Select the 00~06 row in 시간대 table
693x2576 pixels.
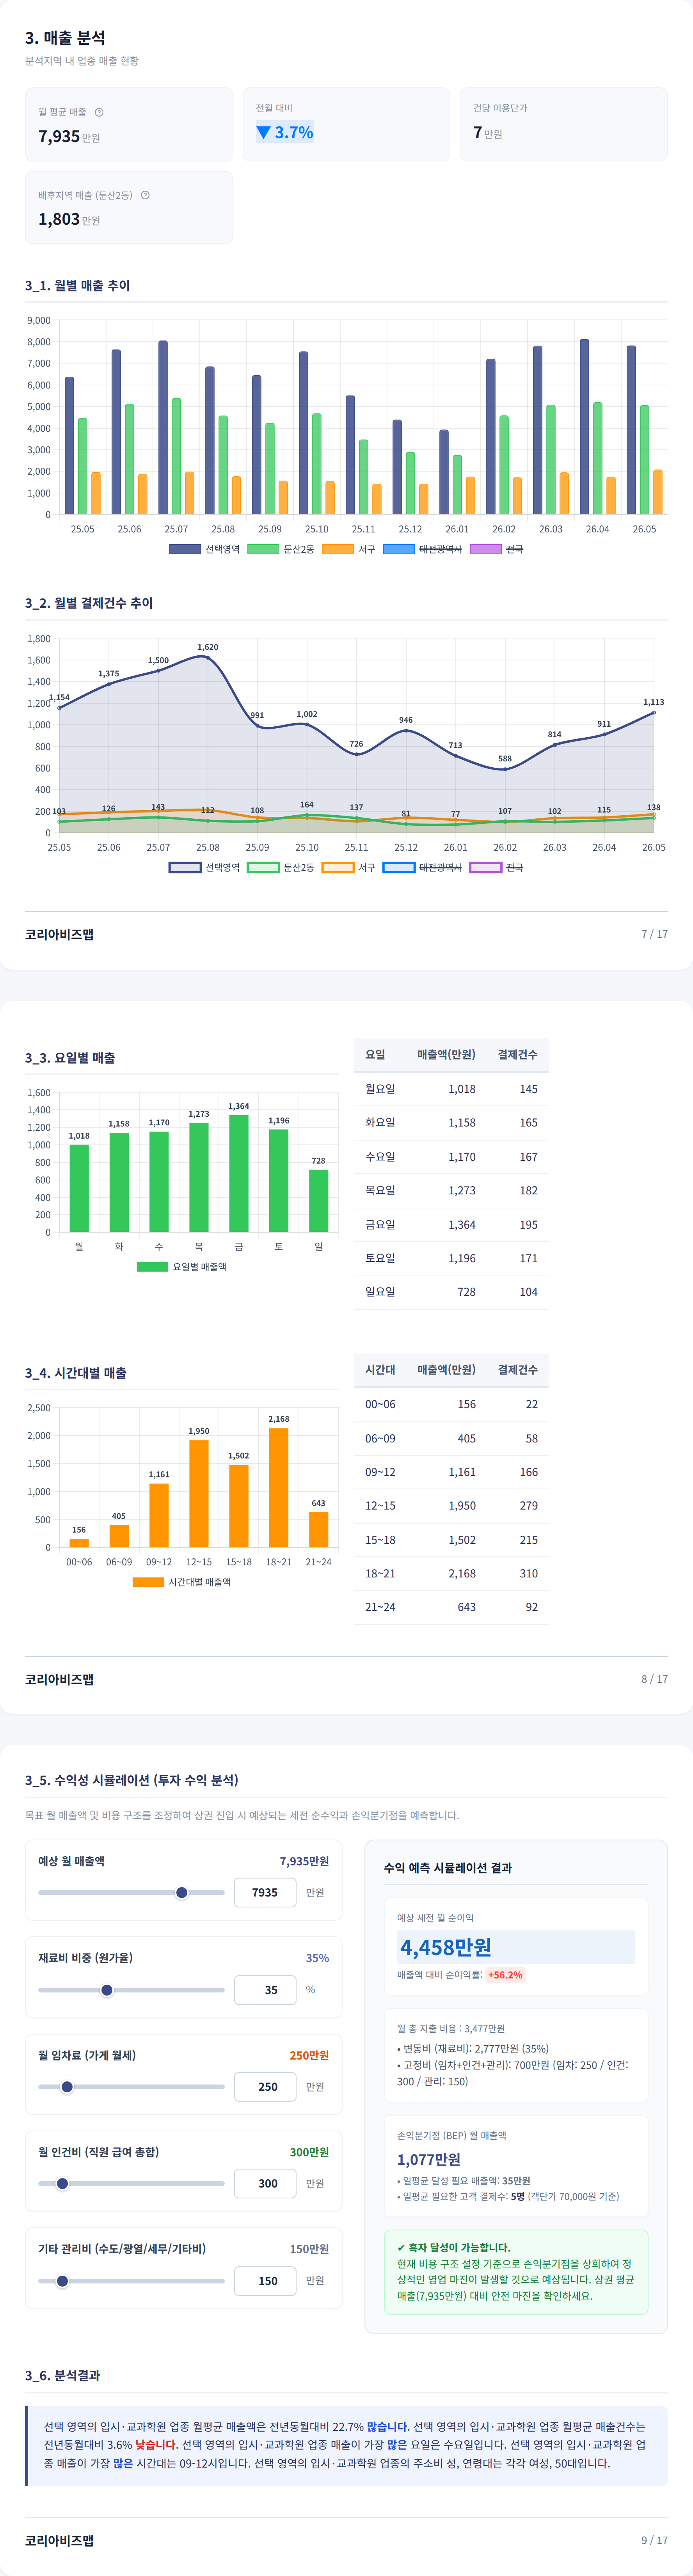[451, 1404]
